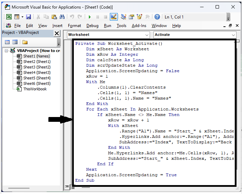Collapse the VBAProject tree node
Screen dimensions: 242x194
tap(6, 51)
